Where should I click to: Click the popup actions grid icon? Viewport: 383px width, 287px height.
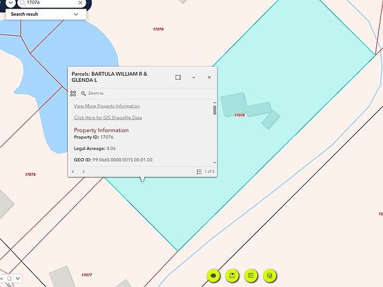coord(73,94)
